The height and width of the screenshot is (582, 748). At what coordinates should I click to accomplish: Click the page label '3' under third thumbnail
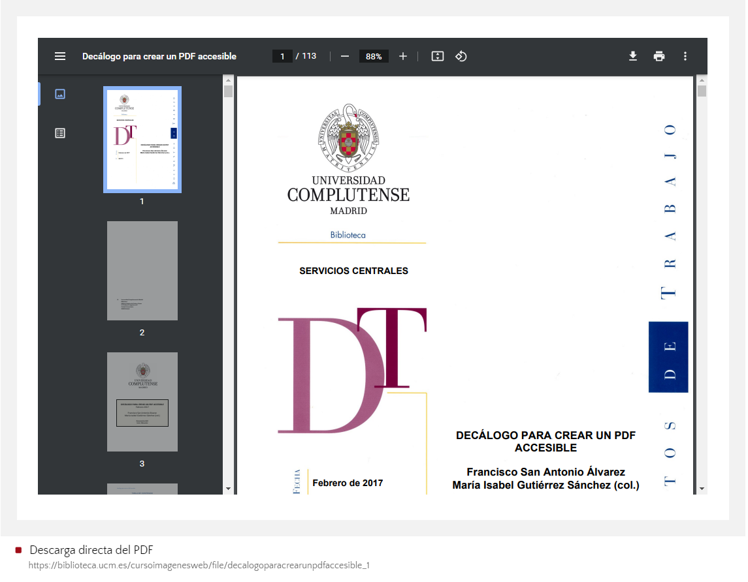click(x=142, y=464)
